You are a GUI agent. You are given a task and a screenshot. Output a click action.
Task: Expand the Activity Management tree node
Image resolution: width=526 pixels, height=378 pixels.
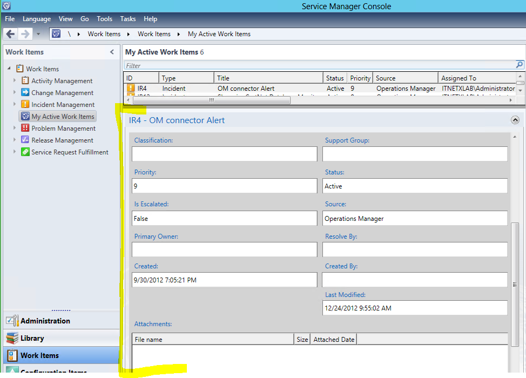(x=15, y=80)
